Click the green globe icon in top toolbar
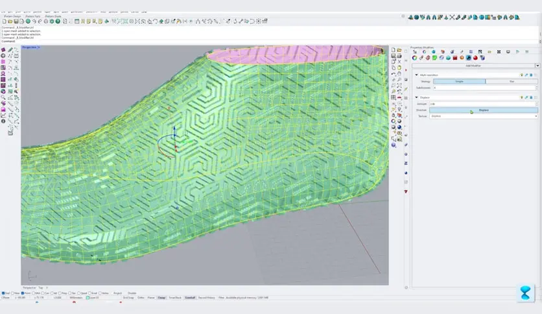The image size is (542, 314). click(28, 21)
